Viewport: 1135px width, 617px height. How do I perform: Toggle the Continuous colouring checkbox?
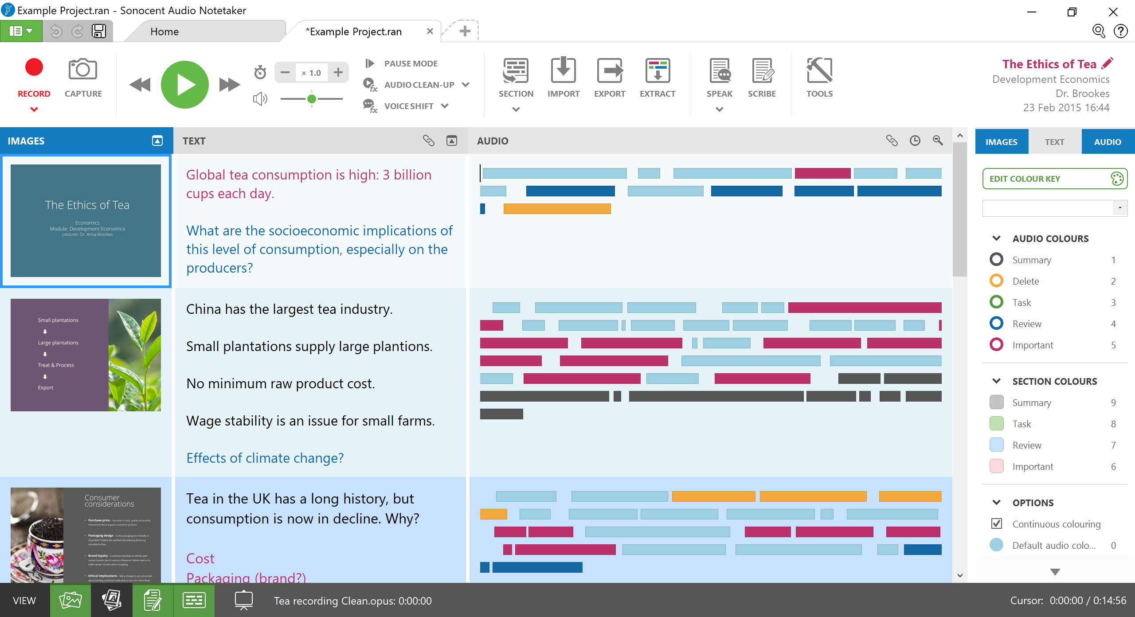pyautogui.click(x=997, y=523)
